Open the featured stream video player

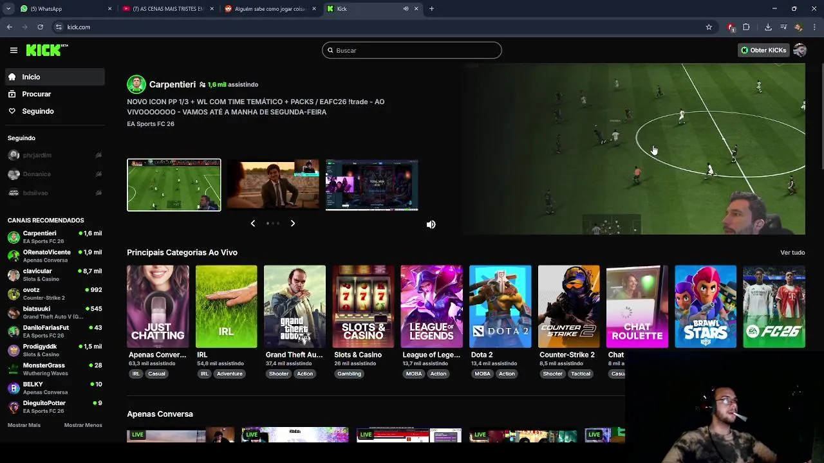coord(632,149)
